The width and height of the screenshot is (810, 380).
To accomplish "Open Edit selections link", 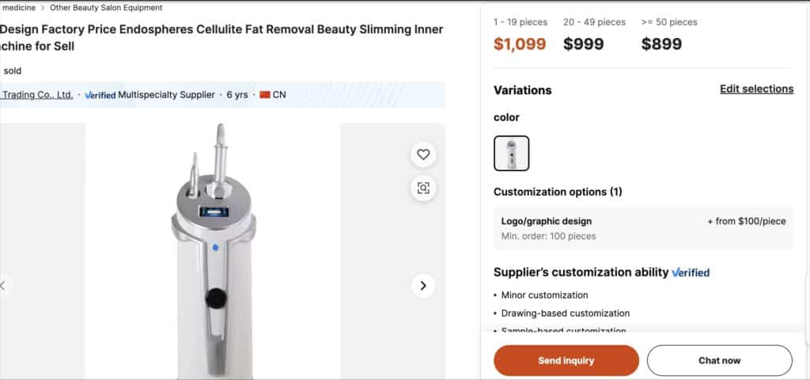I will [756, 89].
